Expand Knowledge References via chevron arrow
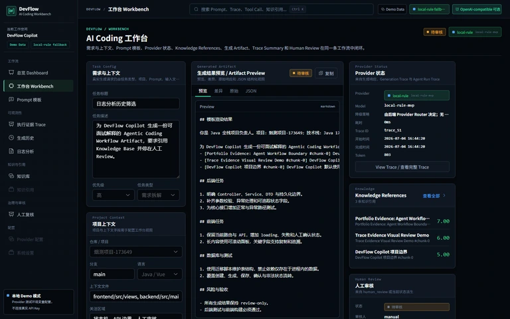Screen dimensions: 510x319 point(444,195)
